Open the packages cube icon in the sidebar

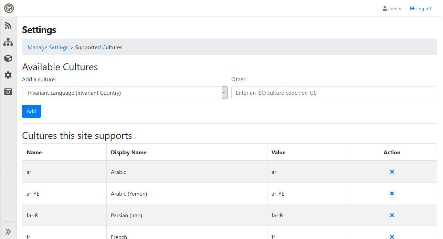[8, 58]
